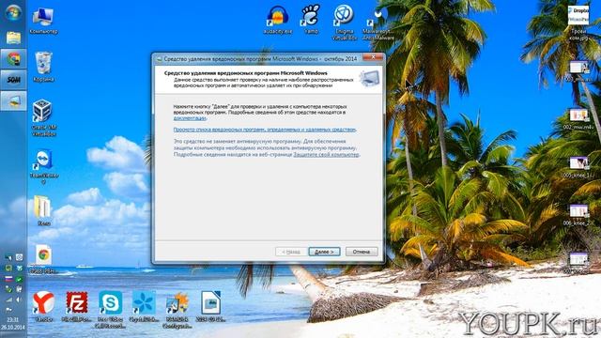Viewport: 601px width, 338px height.
Task: Click the green checkmark tray icon
Action: click(19, 279)
